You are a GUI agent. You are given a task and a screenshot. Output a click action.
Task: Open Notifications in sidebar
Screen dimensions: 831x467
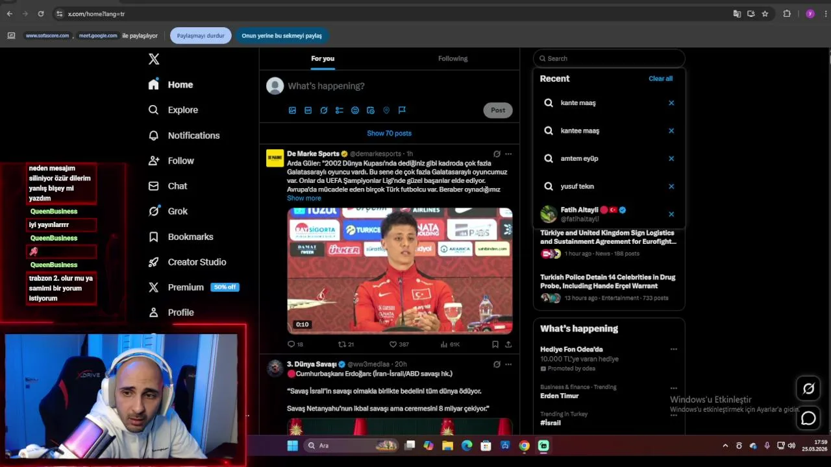pos(184,135)
